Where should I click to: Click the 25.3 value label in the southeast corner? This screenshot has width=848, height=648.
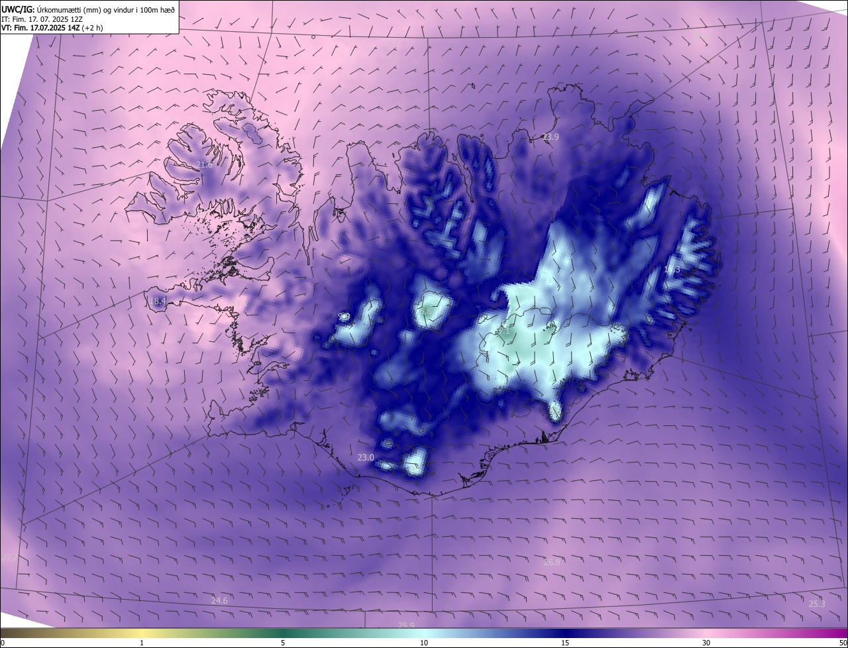click(x=818, y=604)
